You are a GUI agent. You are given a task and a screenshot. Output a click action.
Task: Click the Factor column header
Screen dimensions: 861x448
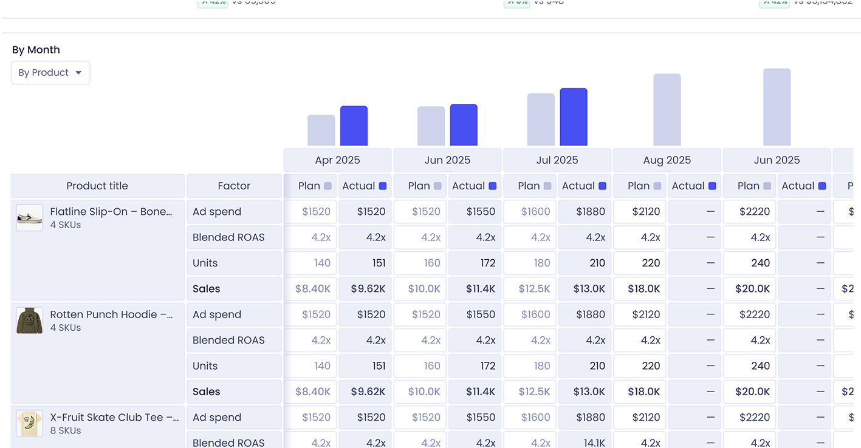(x=234, y=186)
